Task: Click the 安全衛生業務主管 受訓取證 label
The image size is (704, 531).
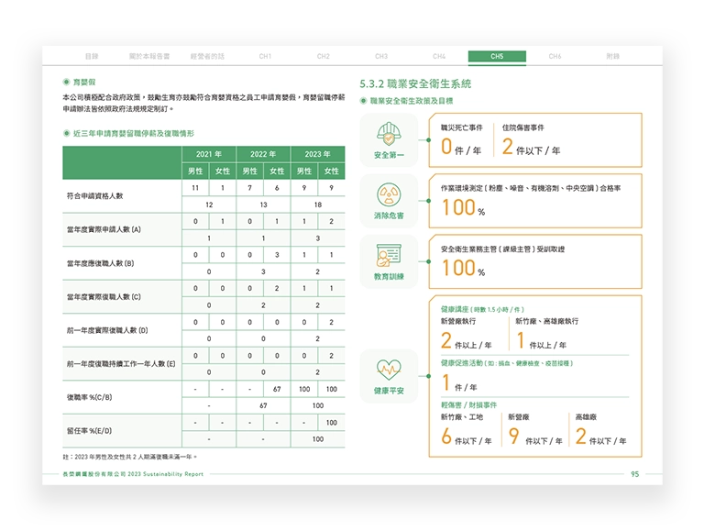Action: (502, 249)
